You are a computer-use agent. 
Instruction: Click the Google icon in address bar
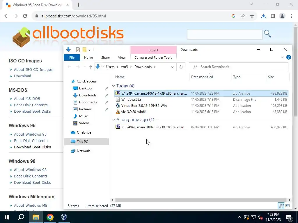pyautogui.click(x=233, y=16)
